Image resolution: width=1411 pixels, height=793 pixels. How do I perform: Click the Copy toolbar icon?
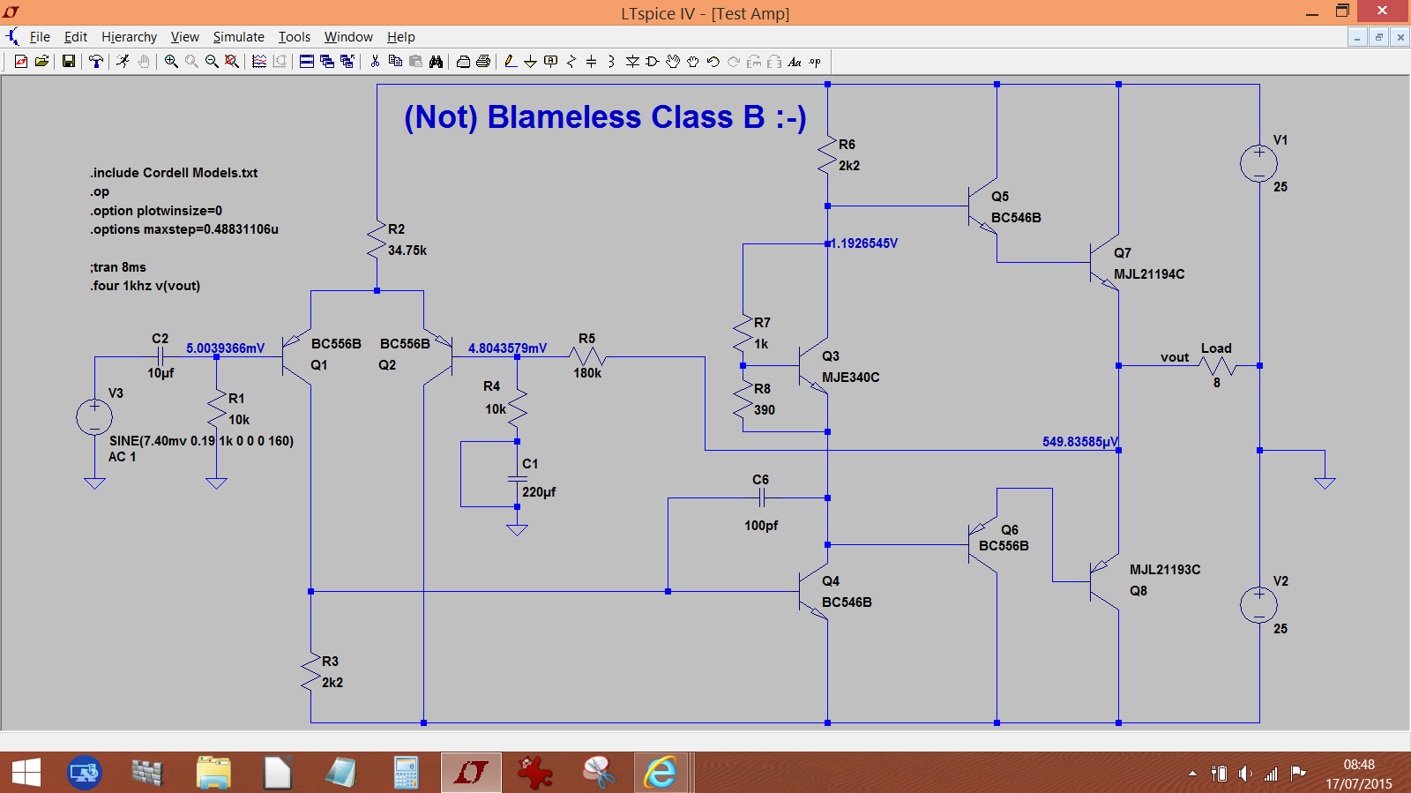point(395,61)
